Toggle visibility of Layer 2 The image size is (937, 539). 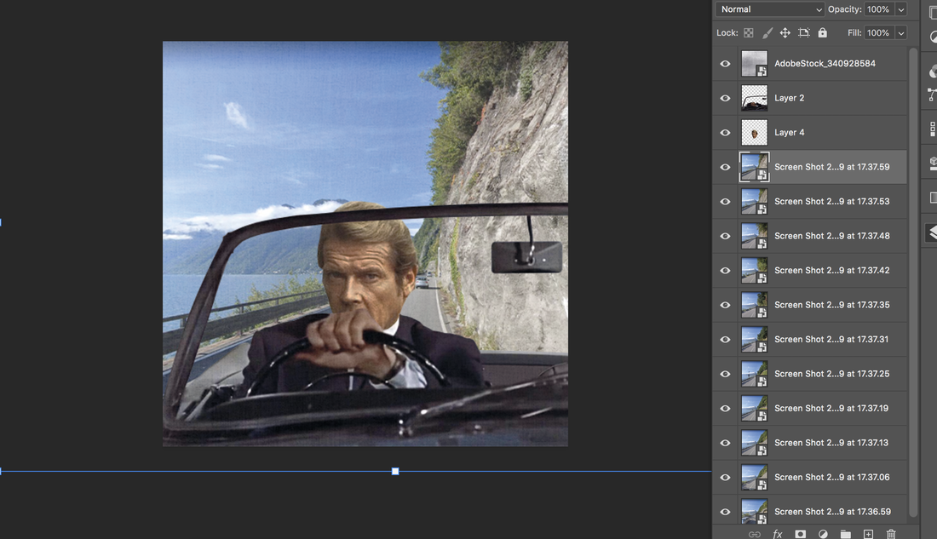725,98
